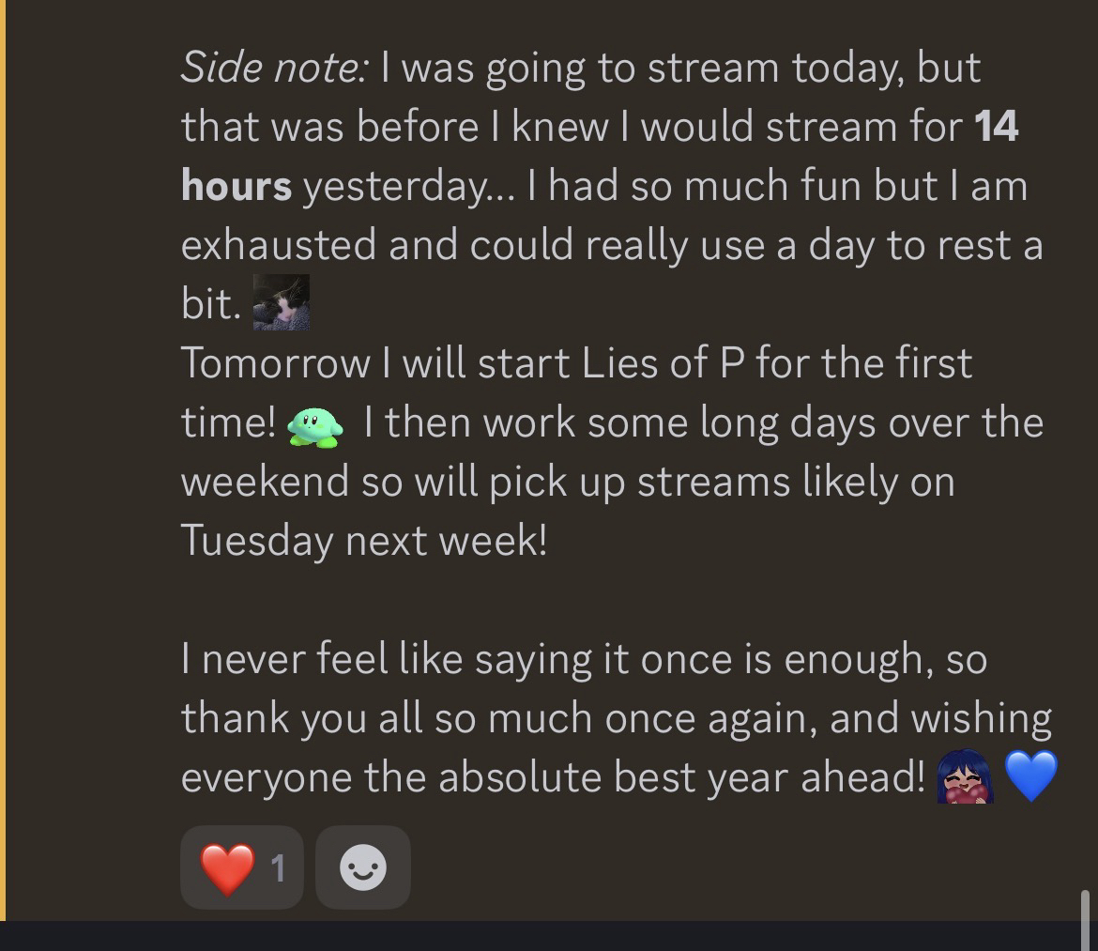Click the word "exhausted" in the message

click(278, 244)
